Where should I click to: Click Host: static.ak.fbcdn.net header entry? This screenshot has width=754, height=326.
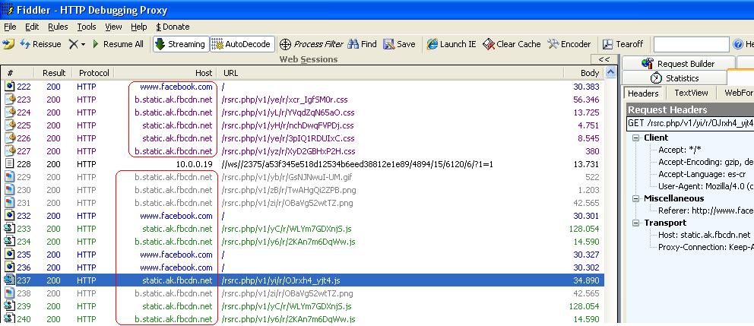tap(704, 235)
